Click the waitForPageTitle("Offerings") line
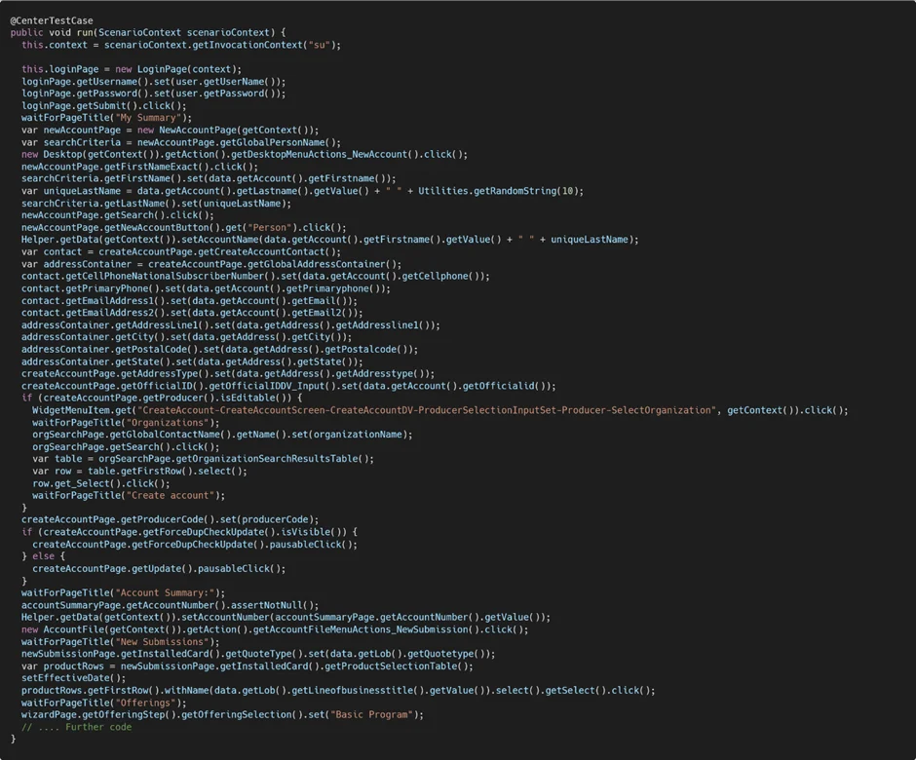Viewport: 916px width, 760px height. [x=104, y=703]
